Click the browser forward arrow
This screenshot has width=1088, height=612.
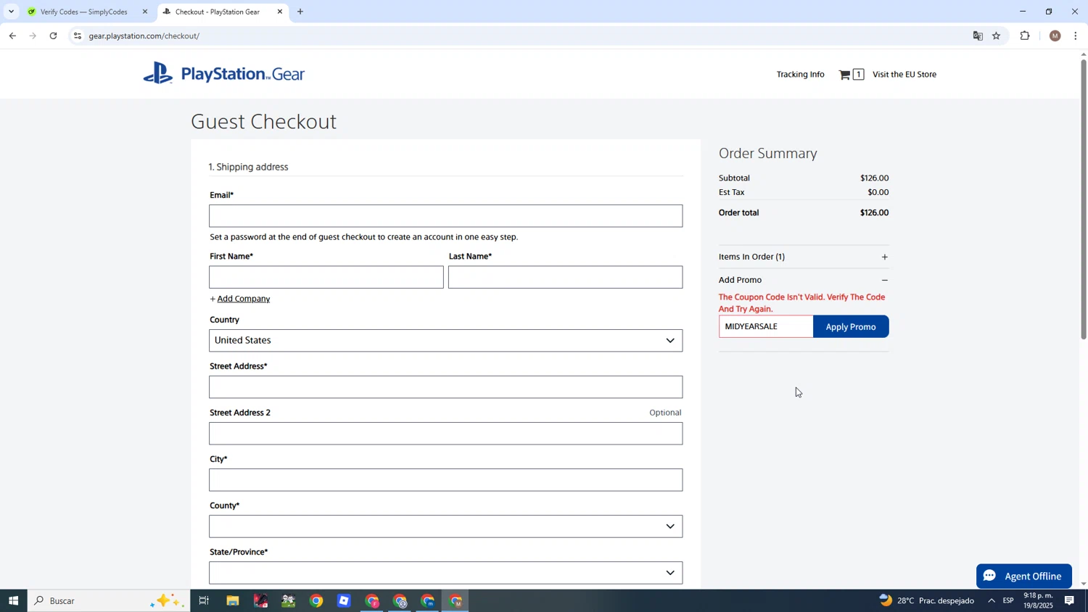[x=33, y=36]
